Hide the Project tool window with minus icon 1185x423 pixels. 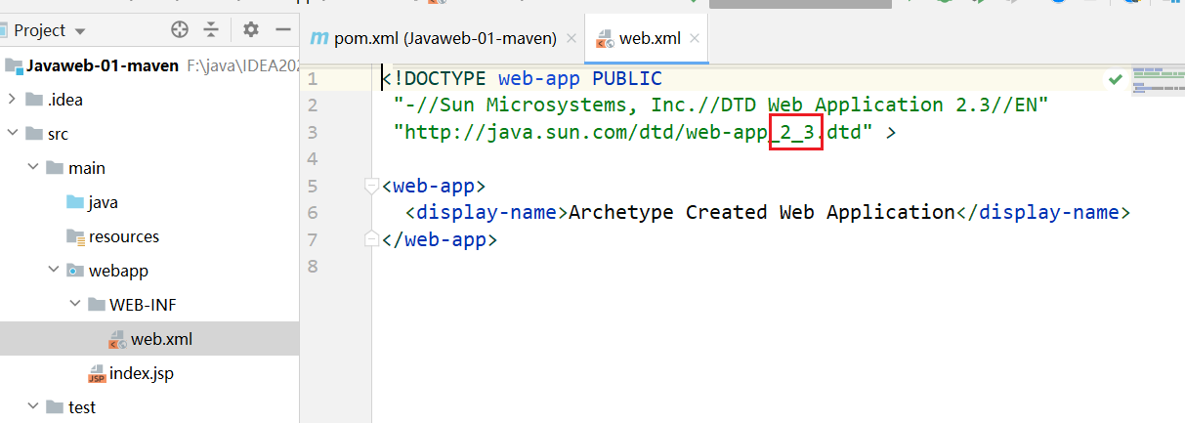283,30
